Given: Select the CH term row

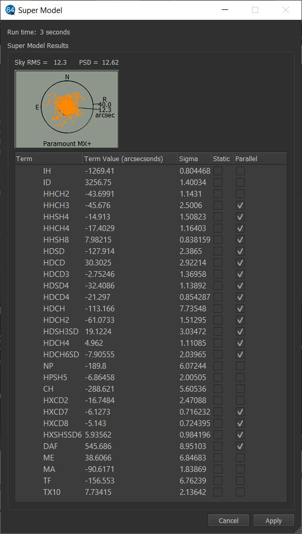Looking at the screenshot, I should (150, 389).
